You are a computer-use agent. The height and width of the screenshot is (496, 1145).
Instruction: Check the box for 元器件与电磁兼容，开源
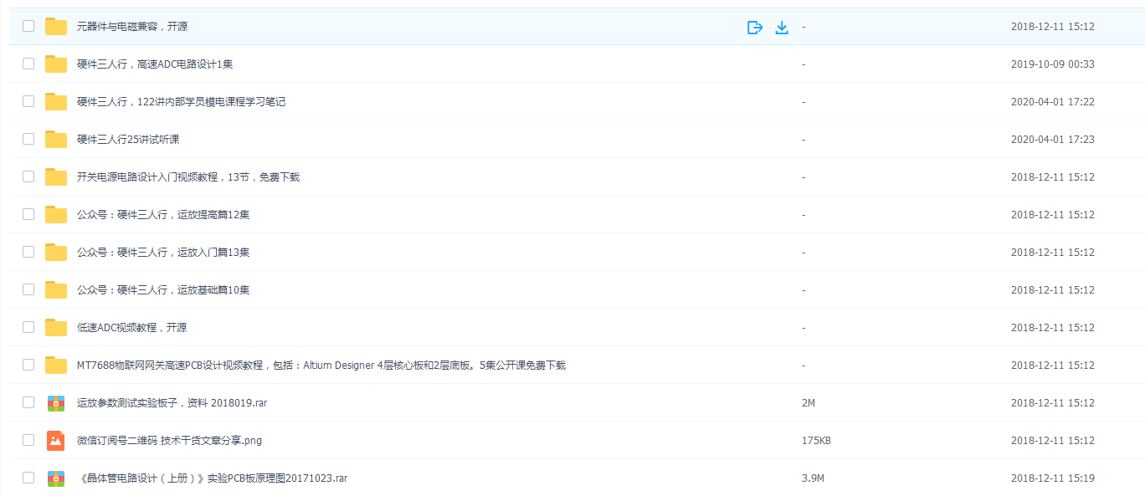tap(28, 26)
